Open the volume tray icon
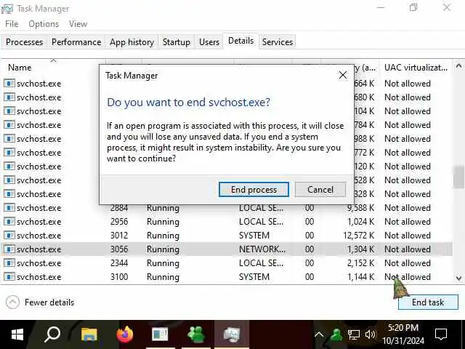Viewport: 465px width, 349px height. click(371, 334)
